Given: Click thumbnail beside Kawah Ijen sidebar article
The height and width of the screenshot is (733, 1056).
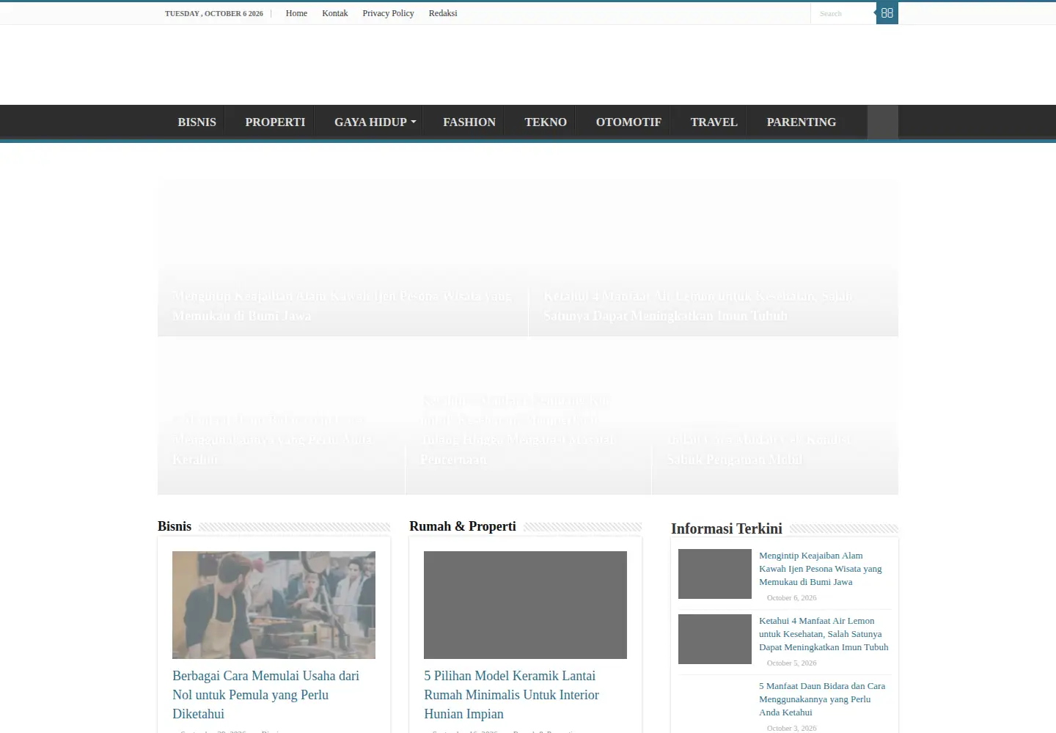Looking at the screenshot, I should coord(715,574).
